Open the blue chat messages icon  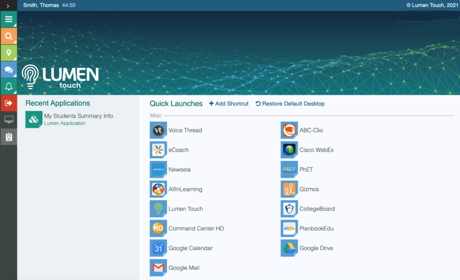click(x=8, y=70)
